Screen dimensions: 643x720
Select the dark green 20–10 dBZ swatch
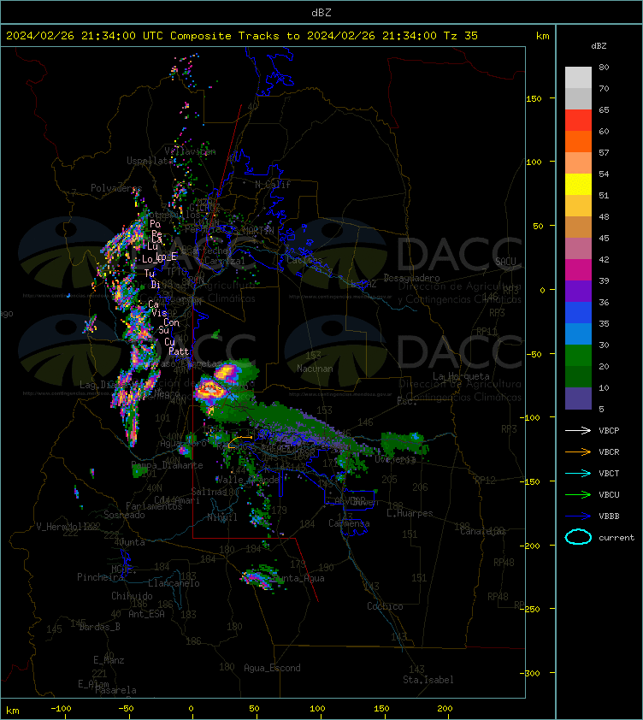click(x=578, y=376)
